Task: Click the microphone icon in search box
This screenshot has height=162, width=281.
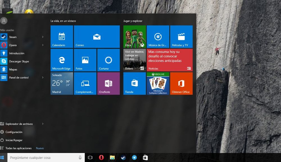Action: (80, 157)
